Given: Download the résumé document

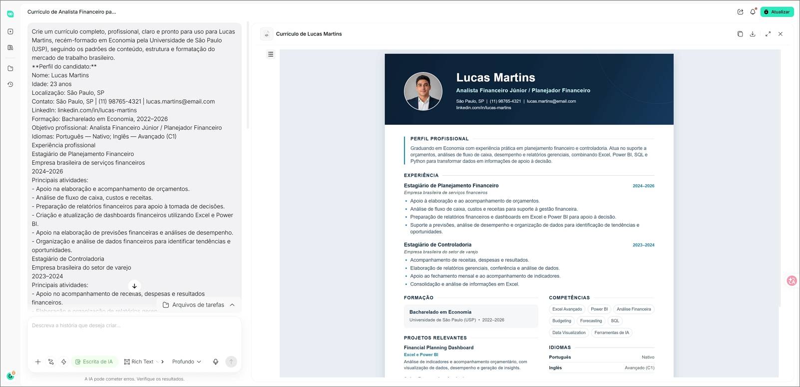Looking at the screenshot, I should [x=753, y=34].
